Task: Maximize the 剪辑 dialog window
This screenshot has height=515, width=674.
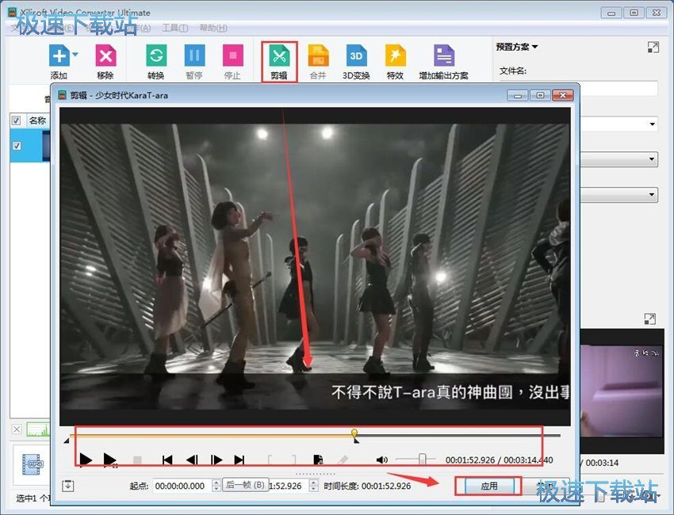Action: (540, 95)
